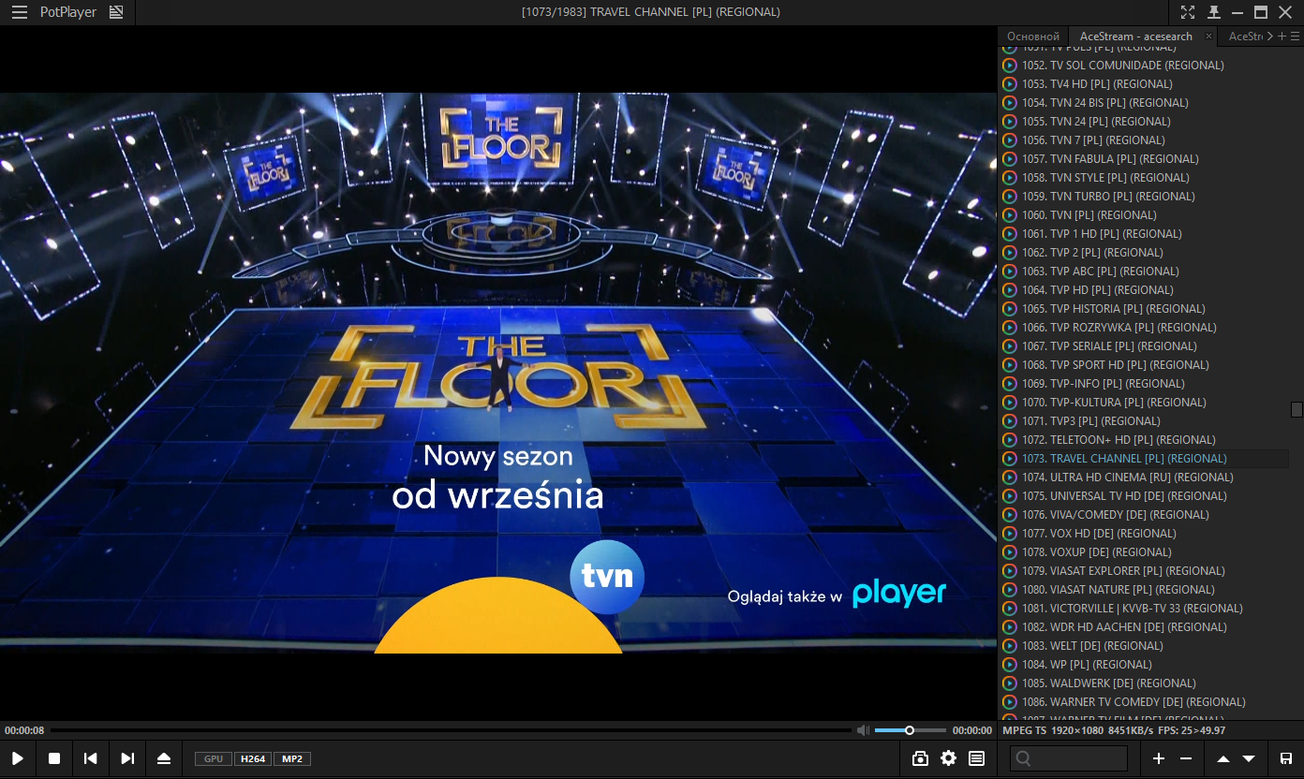The height and width of the screenshot is (779, 1304).
Task: Click the elapsed time 00:00:08 display
Action: click(24, 730)
